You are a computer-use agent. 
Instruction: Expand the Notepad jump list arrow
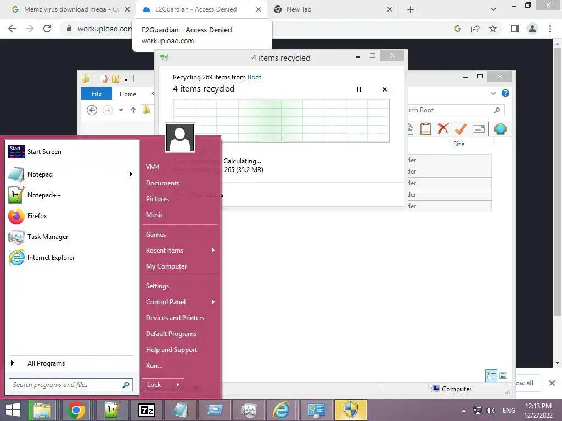[131, 174]
